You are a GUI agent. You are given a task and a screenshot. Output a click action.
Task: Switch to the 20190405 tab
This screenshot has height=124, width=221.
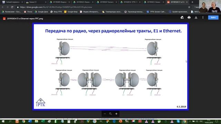point(60,2)
